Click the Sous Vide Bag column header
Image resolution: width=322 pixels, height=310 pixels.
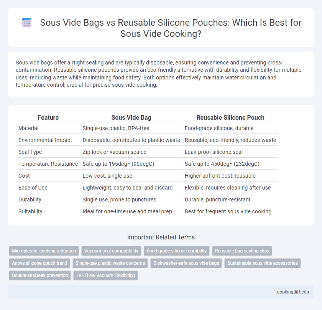click(x=131, y=117)
